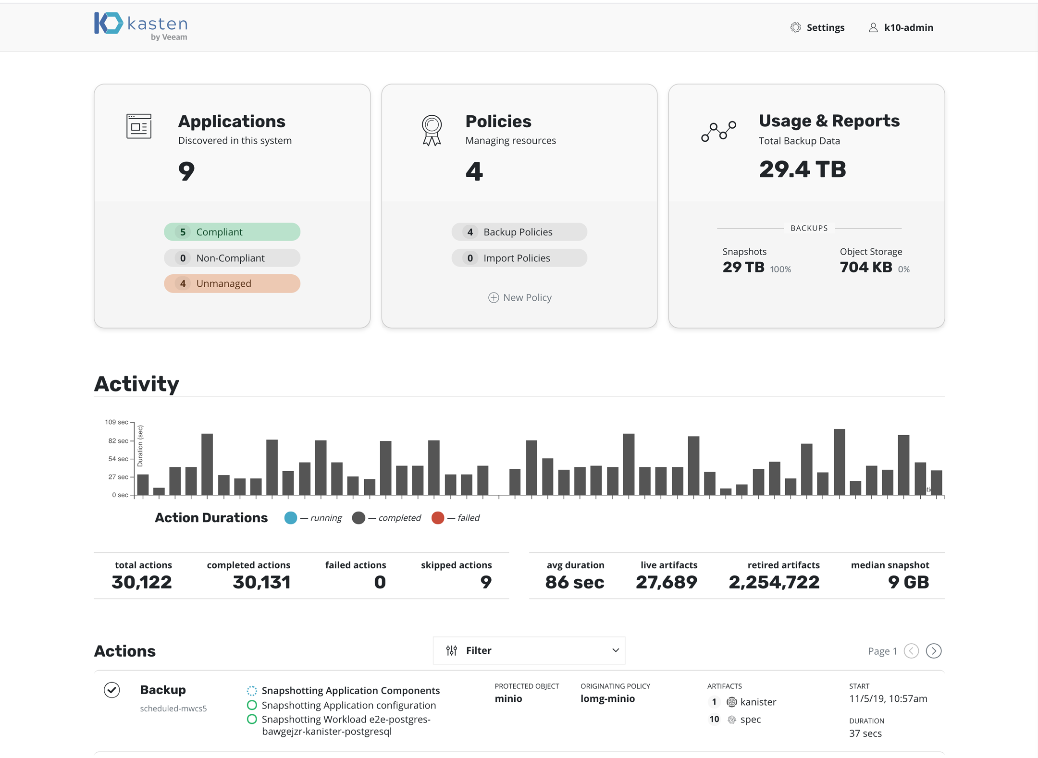This screenshot has width=1038, height=758.
Task: Click the kanister artifact icon
Action: 731,702
